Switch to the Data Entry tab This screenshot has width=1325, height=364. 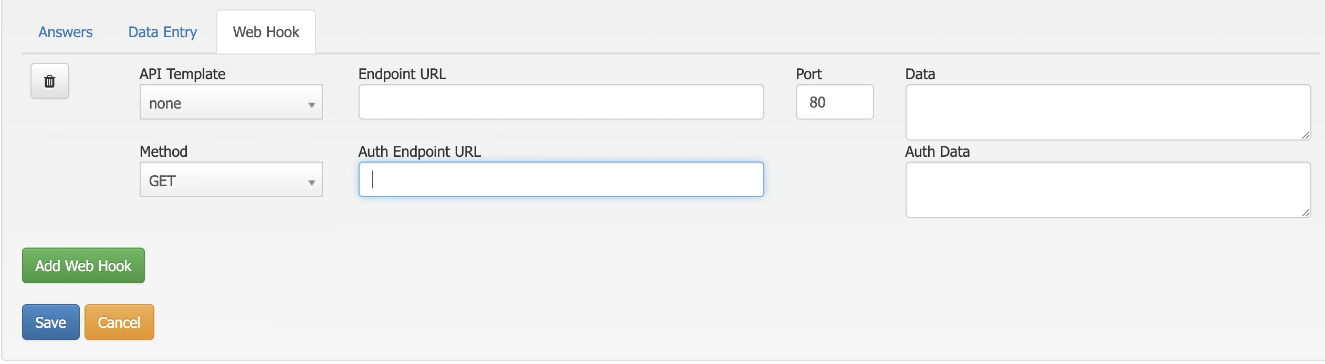[162, 32]
